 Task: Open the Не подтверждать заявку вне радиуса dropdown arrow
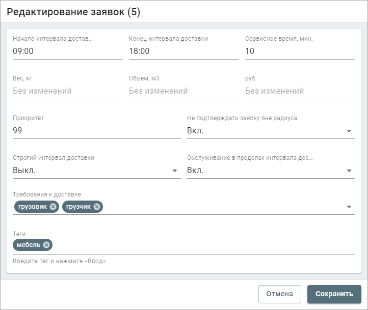[349, 131]
